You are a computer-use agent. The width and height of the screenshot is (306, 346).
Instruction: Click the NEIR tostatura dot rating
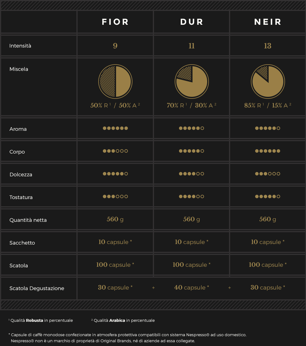(x=268, y=196)
